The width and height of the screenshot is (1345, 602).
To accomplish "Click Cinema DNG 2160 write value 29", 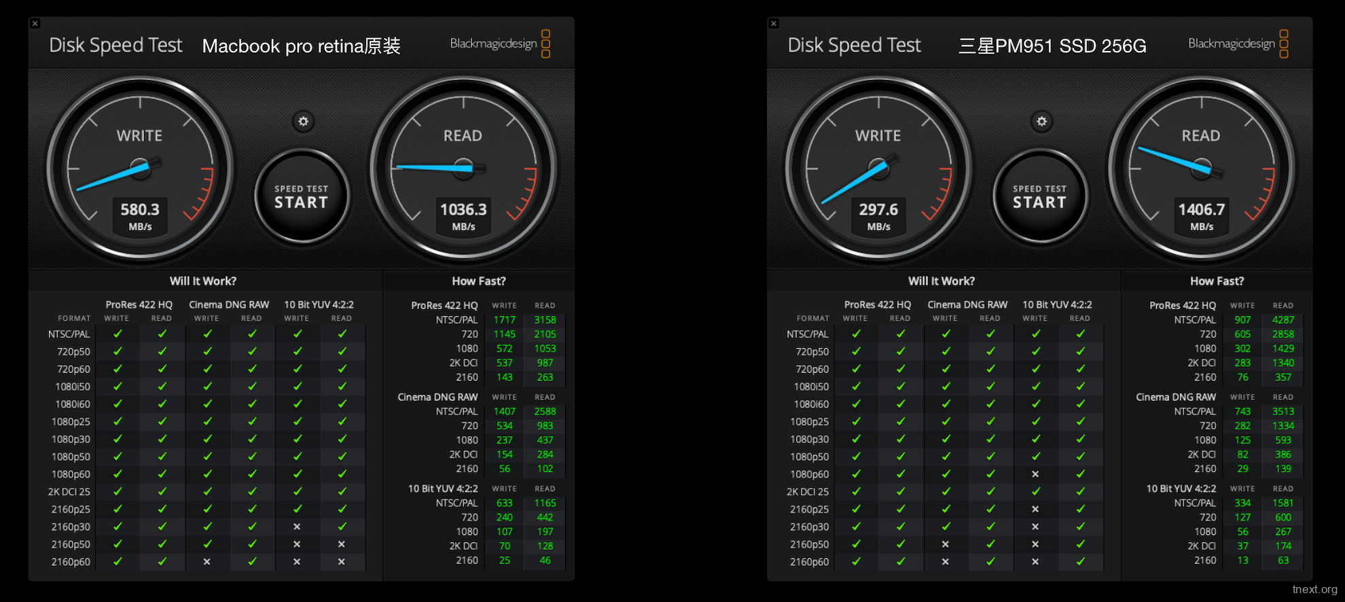I will click(x=1242, y=469).
